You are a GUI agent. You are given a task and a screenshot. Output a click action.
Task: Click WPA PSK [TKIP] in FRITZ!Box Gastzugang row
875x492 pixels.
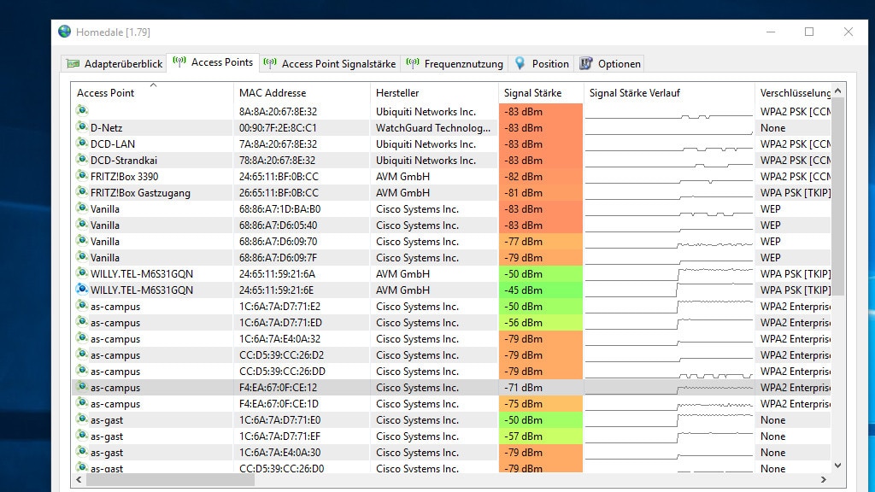(x=796, y=193)
